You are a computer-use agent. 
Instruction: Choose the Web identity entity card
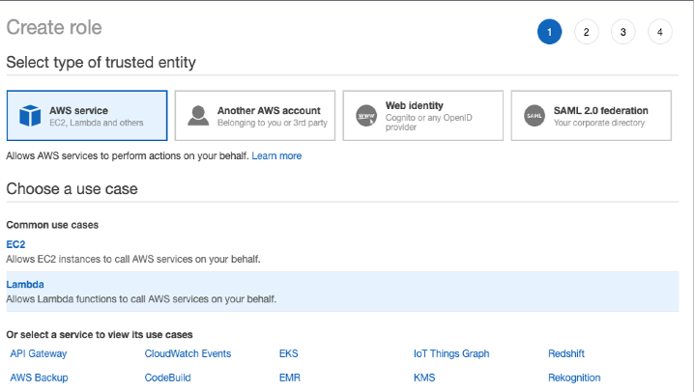(422, 116)
